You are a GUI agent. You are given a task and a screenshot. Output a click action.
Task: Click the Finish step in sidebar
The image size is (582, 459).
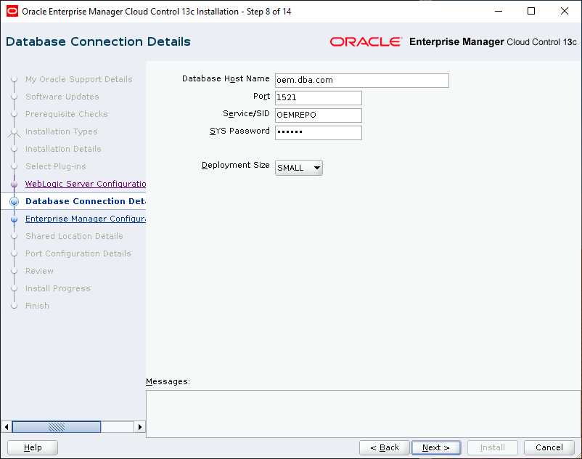pos(37,306)
